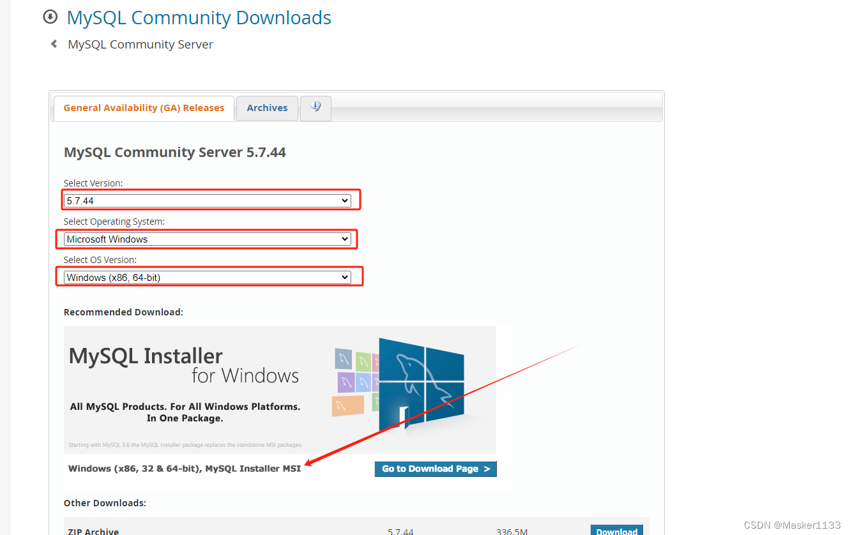Open the Select OS Version dropdown
The image size is (850, 535).
208,278
